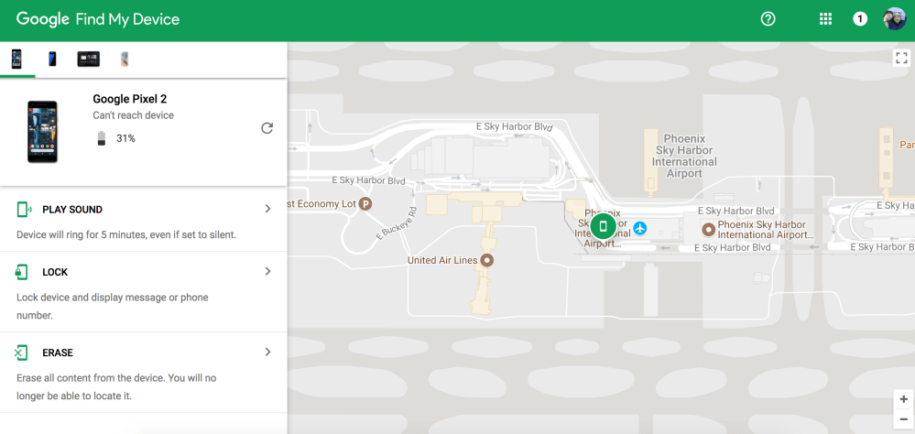Click the Phoenix Sky Harbor Airport brown pin
The width and height of the screenshot is (915, 434).
tap(709, 230)
